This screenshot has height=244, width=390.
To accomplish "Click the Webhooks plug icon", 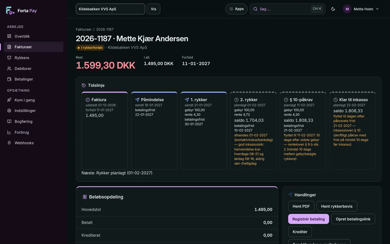I will [9, 143].
